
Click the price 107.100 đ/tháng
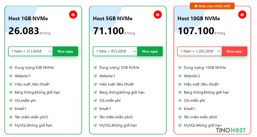202,31
